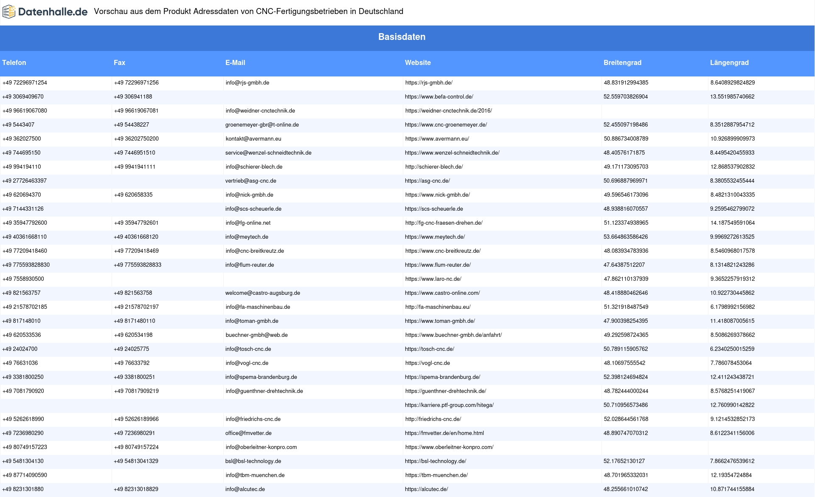Open the befa-control.de website link
The image size is (815, 497).
click(x=439, y=97)
